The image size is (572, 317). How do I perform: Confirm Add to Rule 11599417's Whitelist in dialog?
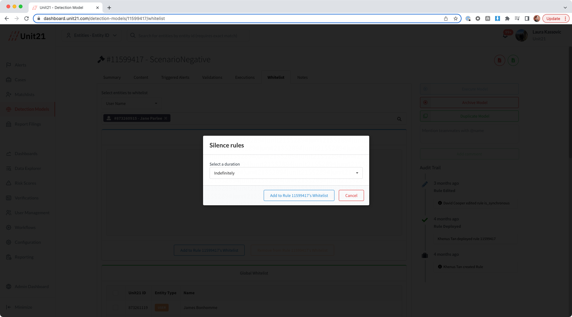click(x=299, y=195)
